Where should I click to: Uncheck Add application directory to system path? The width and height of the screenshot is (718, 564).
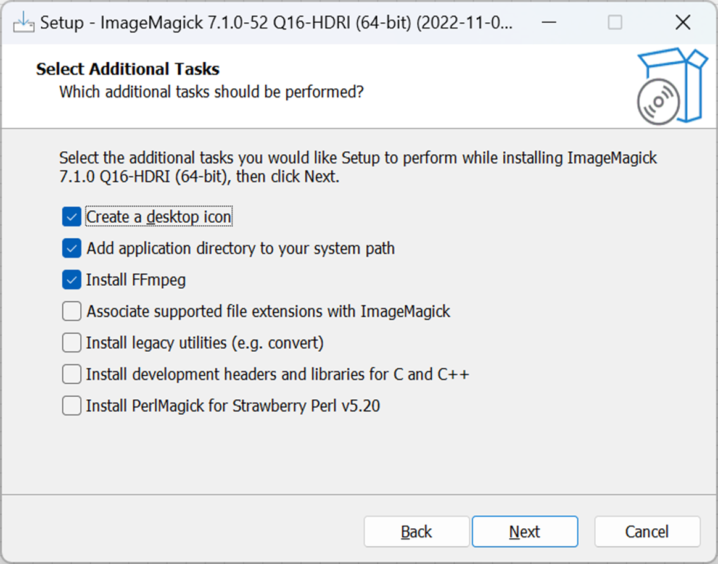point(72,248)
